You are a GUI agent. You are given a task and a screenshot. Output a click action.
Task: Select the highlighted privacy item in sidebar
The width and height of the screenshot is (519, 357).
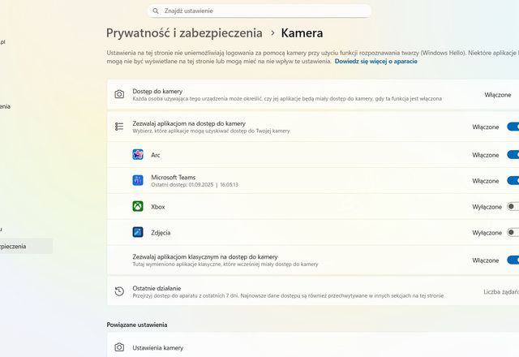coord(24,246)
